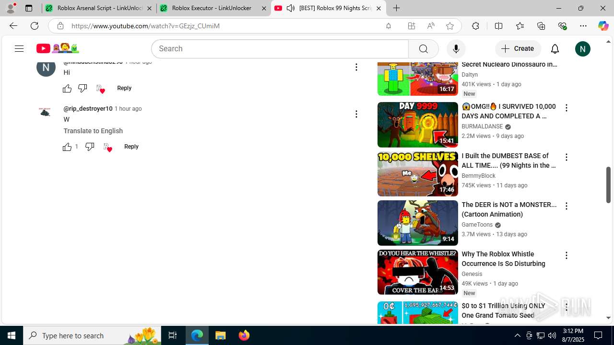Open the Roblox Whistle video thumbnail
The height and width of the screenshot is (345, 614).
[x=418, y=272]
